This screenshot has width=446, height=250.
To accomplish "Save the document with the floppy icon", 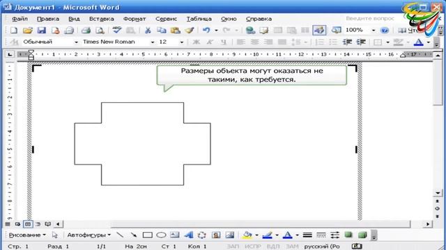I will [x=42, y=30].
